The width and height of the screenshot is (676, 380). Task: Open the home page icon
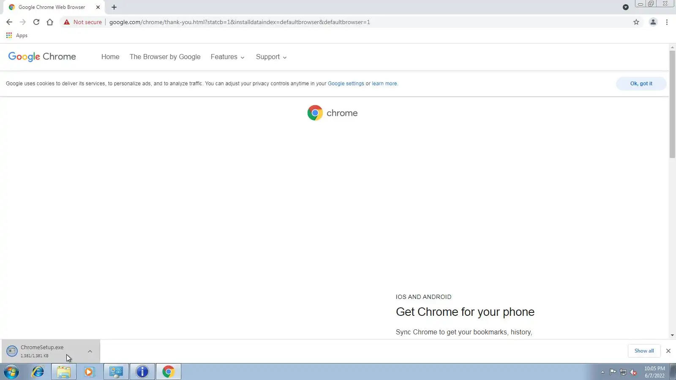50,22
